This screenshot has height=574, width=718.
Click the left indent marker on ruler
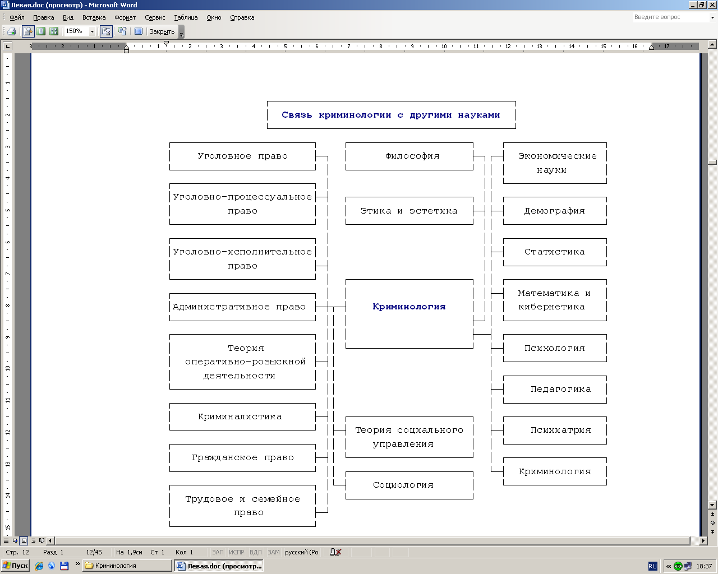pos(126,49)
